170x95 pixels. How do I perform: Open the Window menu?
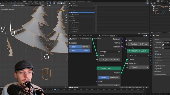[11, 1]
